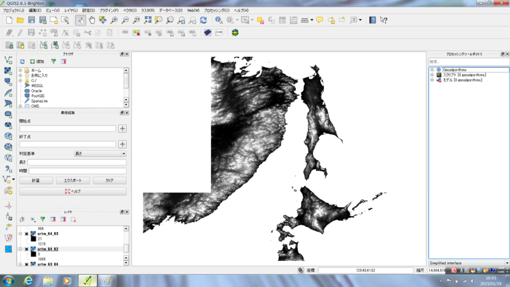Open the CSW metadata search icon
Image resolution: width=510 pixels, height=287 pixels.
(x=219, y=33)
